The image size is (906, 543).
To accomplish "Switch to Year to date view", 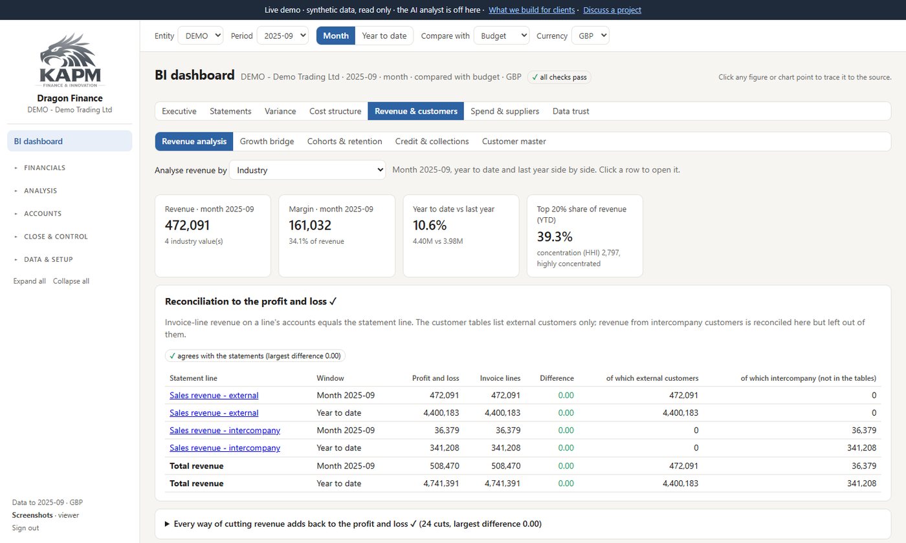I will 384,36.
